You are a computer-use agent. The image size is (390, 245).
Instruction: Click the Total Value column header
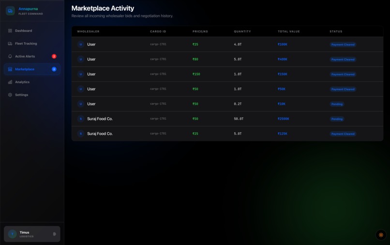[x=288, y=31]
